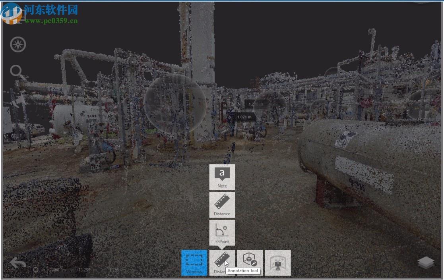Activate the Distance measurement tool in toolbar
Image resolution: width=444 pixels, height=280 pixels.
pyautogui.click(x=222, y=262)
